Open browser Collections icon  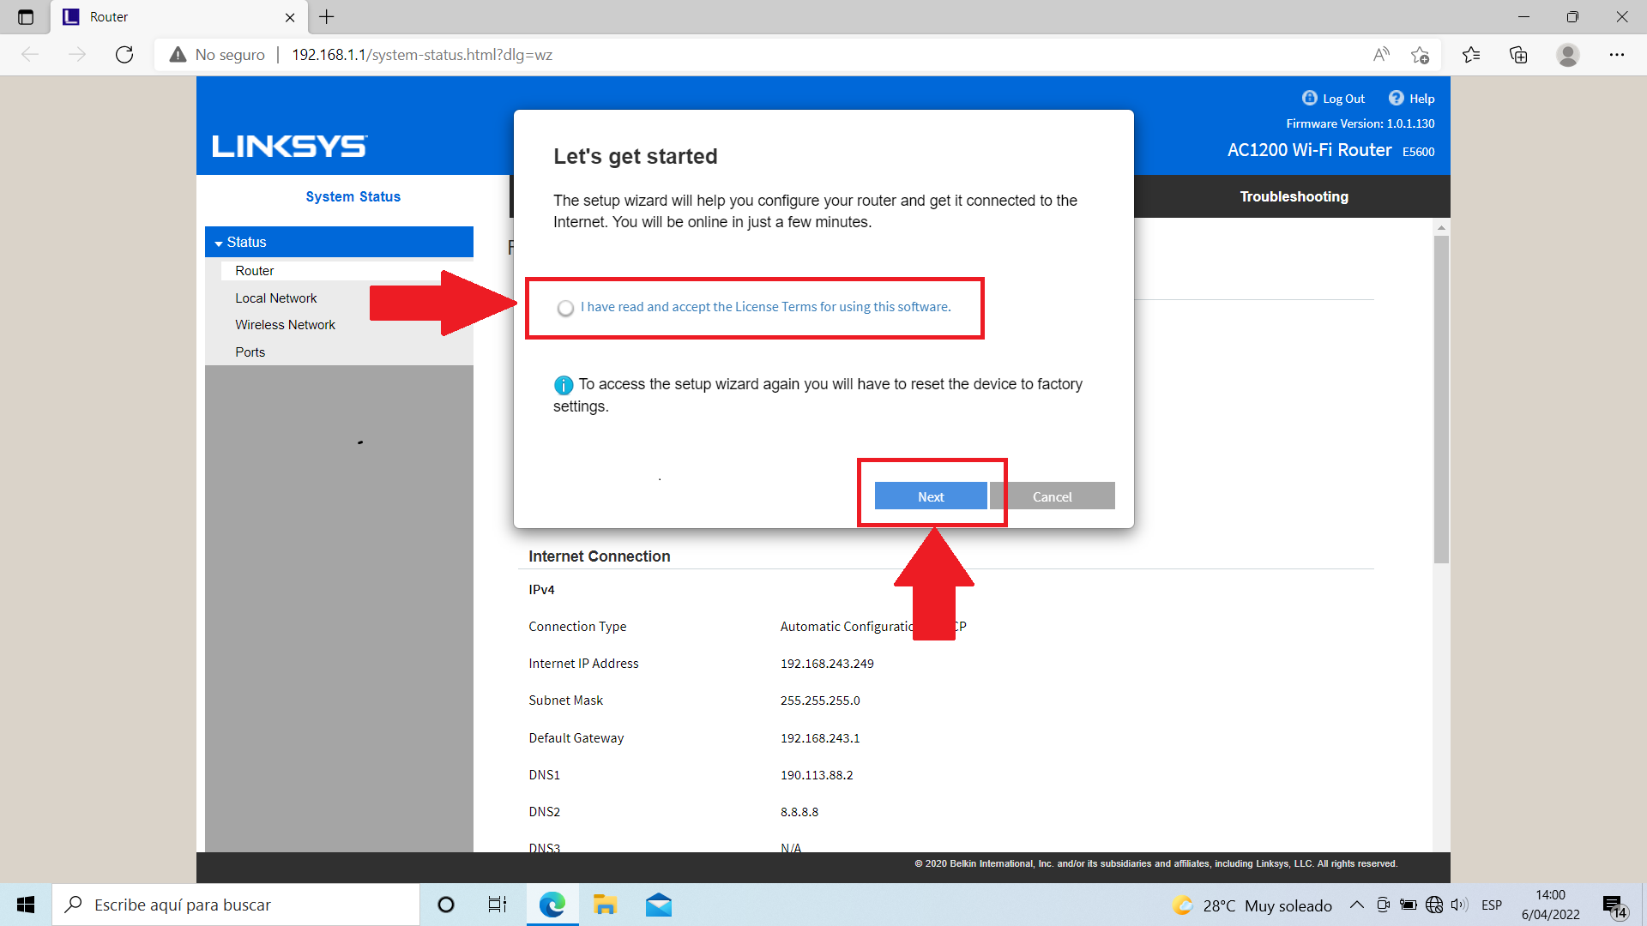point(1518,55)
